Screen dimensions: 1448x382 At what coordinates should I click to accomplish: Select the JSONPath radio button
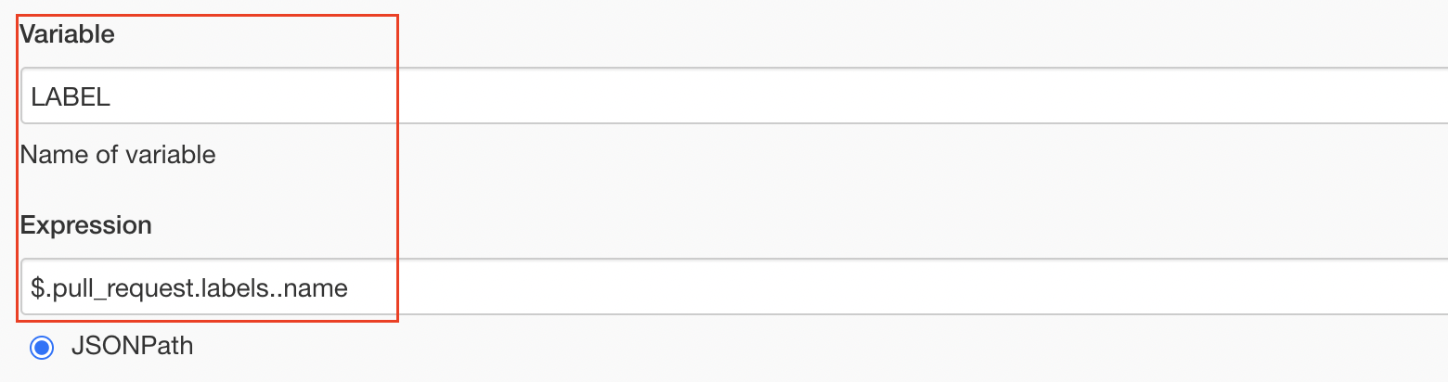[42, 348]
